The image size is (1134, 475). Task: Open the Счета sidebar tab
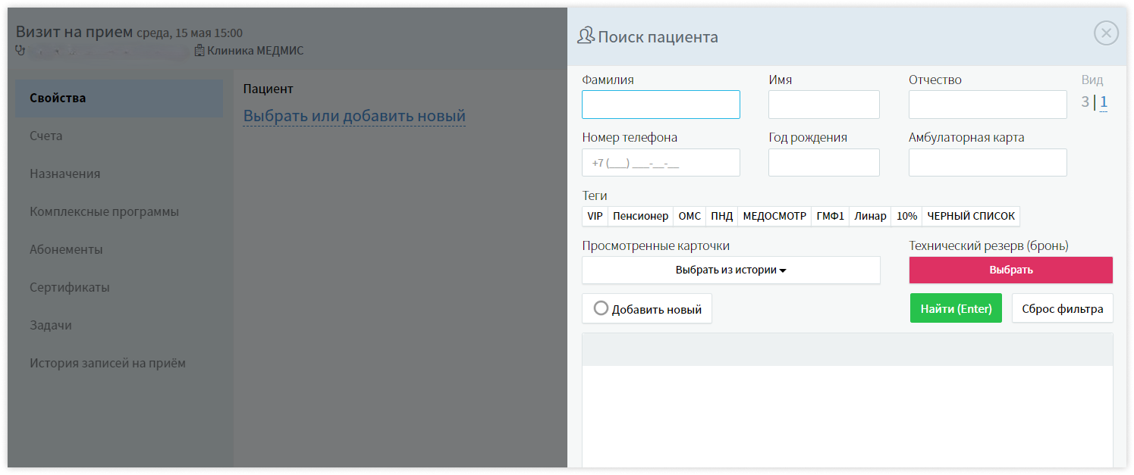point(119,136)
